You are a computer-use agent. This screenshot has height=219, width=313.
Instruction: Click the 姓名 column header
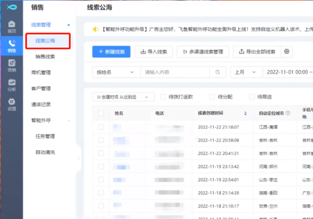click(119, 114)
